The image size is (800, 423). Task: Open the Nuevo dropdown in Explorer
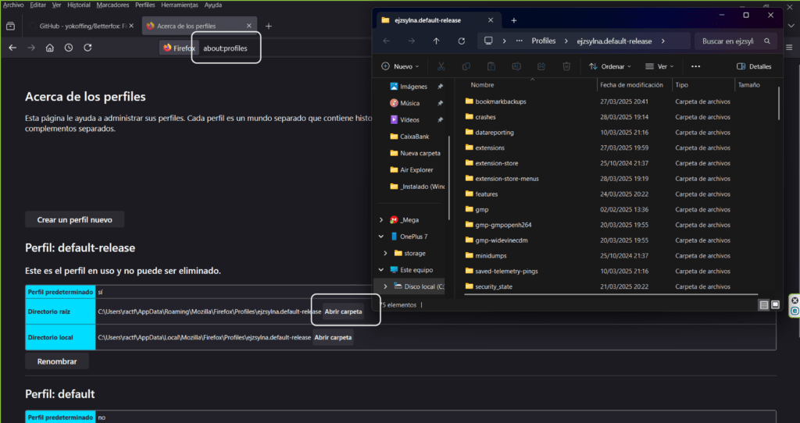pos(401,66)
